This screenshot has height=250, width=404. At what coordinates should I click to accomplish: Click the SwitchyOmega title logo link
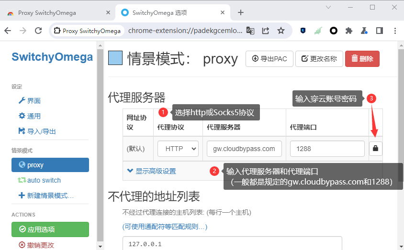[52, 57]
